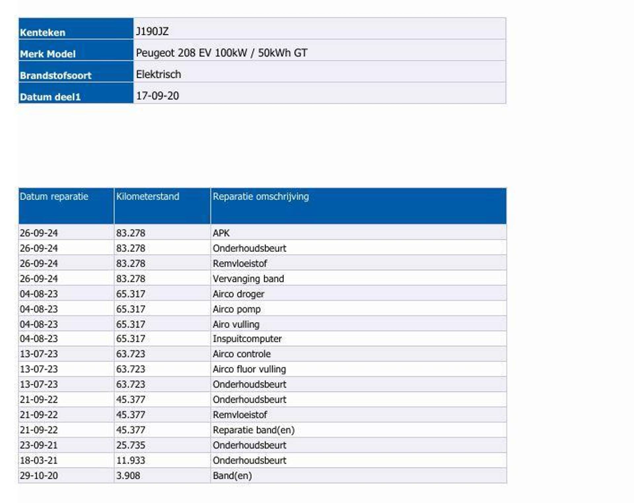The width and height of the screenshot is (634, 503).
Task: Click the Datum deel1 value 17-09-20
Action: (x=158, y=96)
